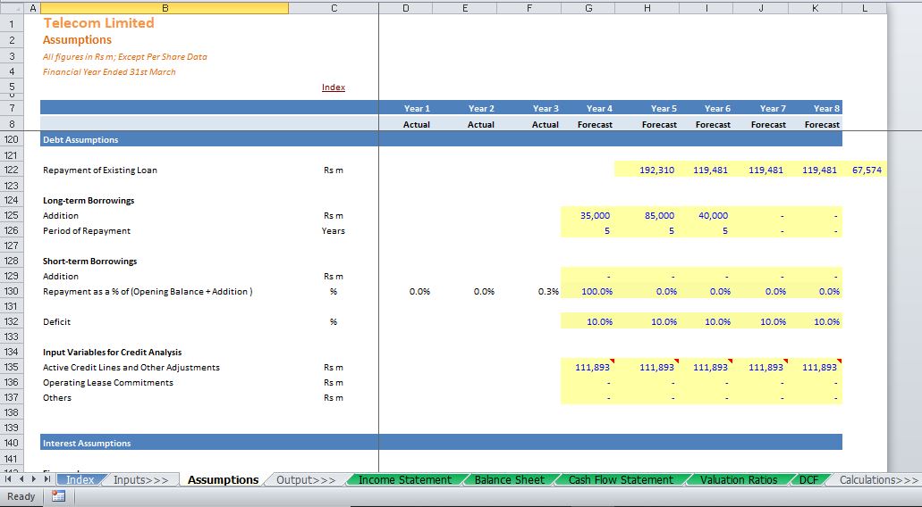Select Year 8 Deficit 10.0% cell

[x=815, y=321]
